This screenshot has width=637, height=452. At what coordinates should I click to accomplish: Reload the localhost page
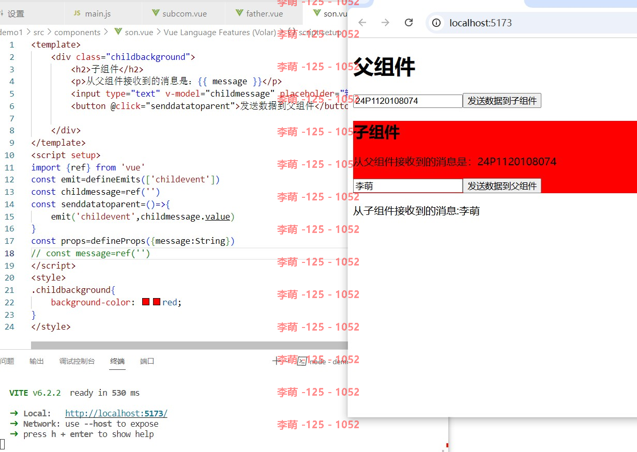[408, 23]
